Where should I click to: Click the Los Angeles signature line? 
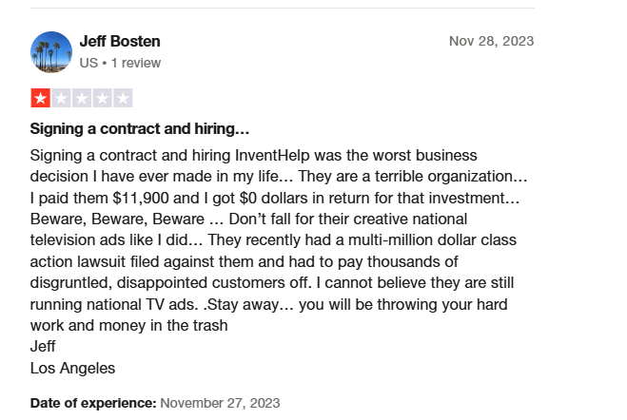[72, 368]
